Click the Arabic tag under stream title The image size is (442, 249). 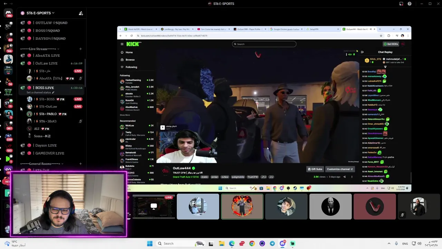point(204,177)
